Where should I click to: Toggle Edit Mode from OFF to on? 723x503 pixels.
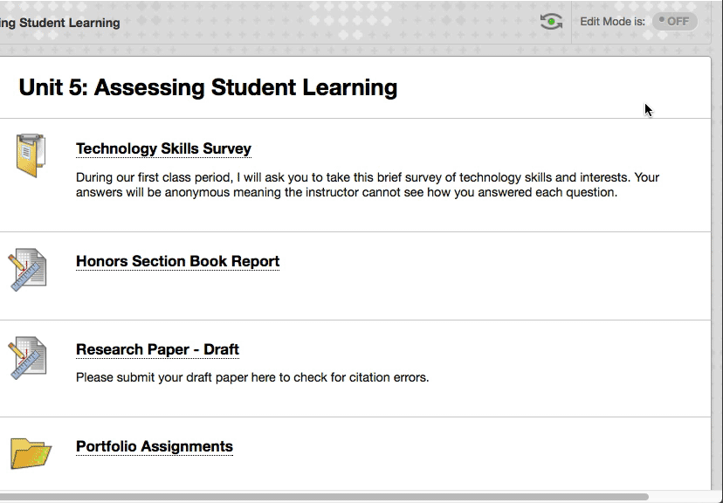674,22
